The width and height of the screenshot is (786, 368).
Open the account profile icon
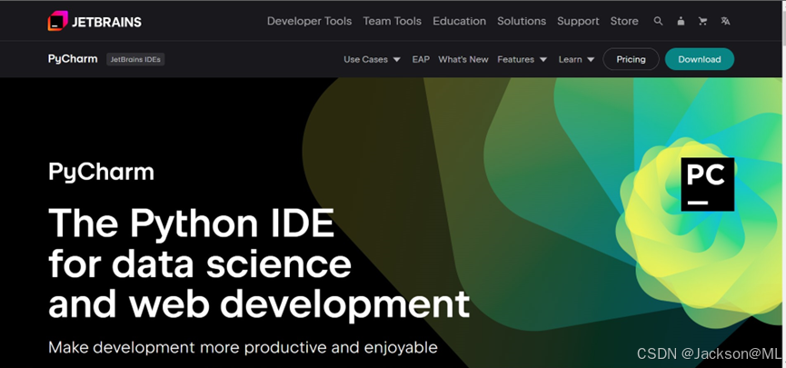pos(681,21)
